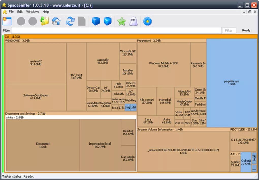Click the Filter button
Viewport: 259px width, 180px height.
[x=229, y=30]
